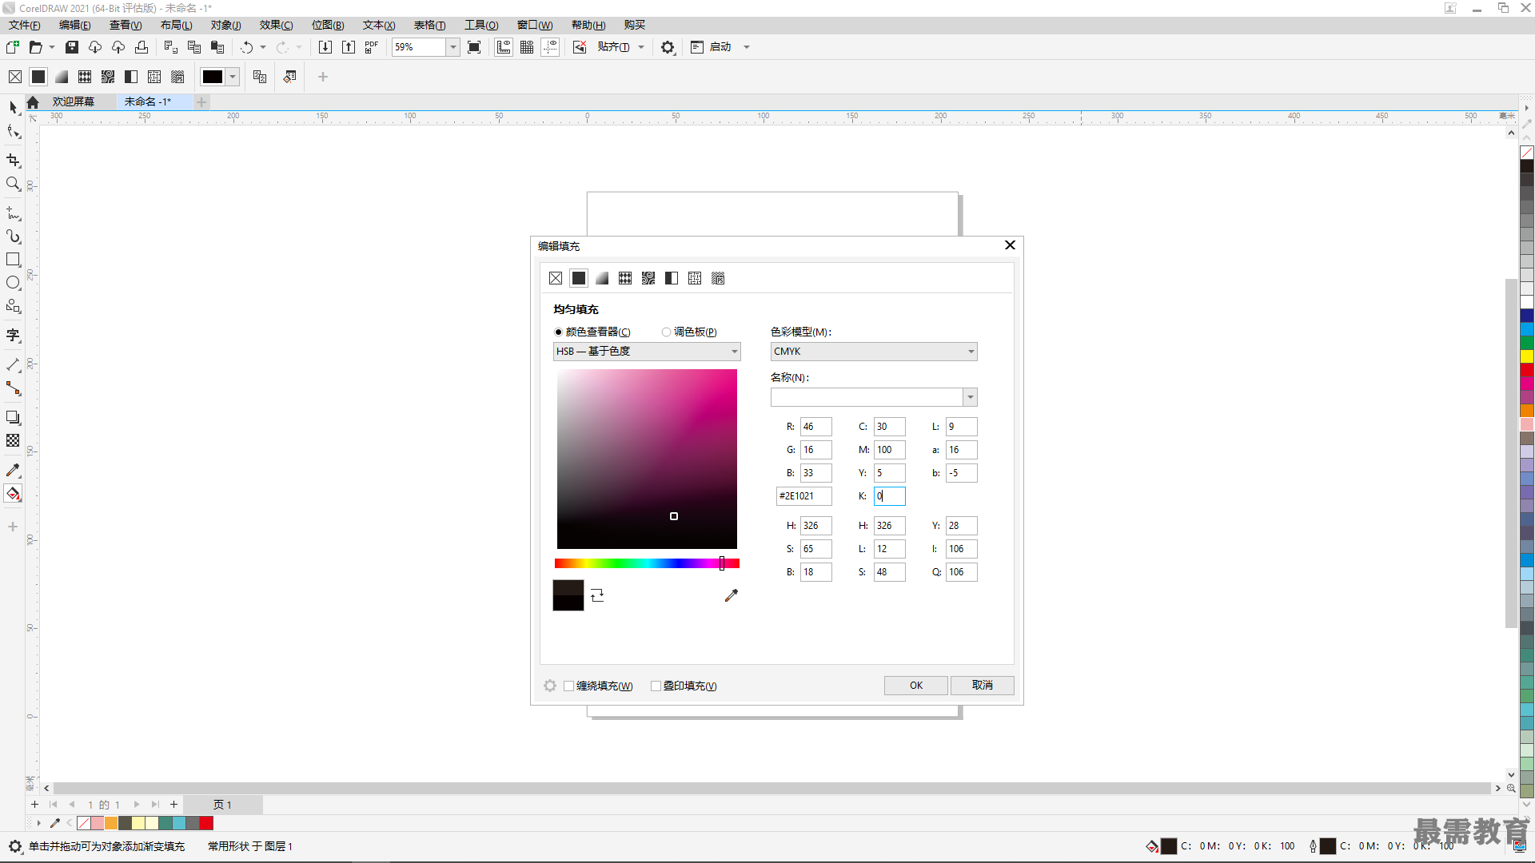Image resolution: width=1535 pixels, height=863 pixels.
Task: Click the C cyan value field
Action: 889,427
